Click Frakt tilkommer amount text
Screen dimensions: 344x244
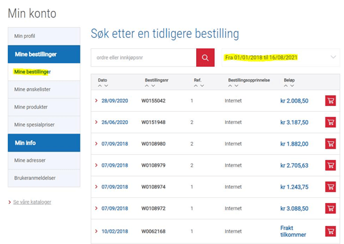(293, 231)
